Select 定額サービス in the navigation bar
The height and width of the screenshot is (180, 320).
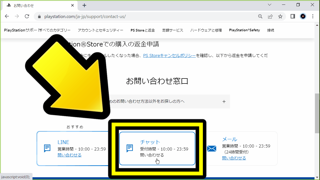tap(172, 30)
